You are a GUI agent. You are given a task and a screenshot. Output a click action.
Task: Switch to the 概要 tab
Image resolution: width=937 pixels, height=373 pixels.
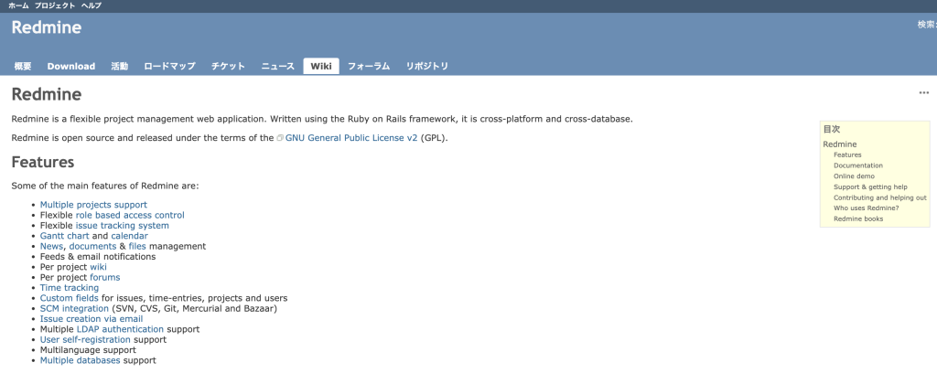point(23,66)
